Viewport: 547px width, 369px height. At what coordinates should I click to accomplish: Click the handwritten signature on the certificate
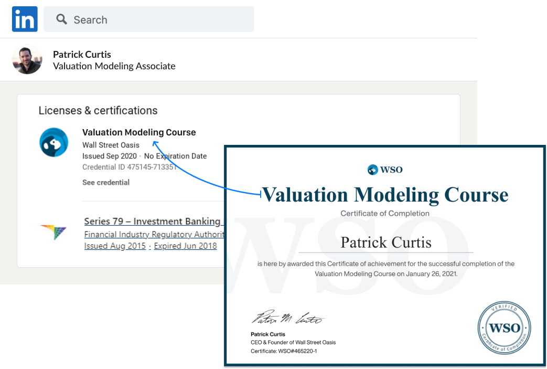287,319
